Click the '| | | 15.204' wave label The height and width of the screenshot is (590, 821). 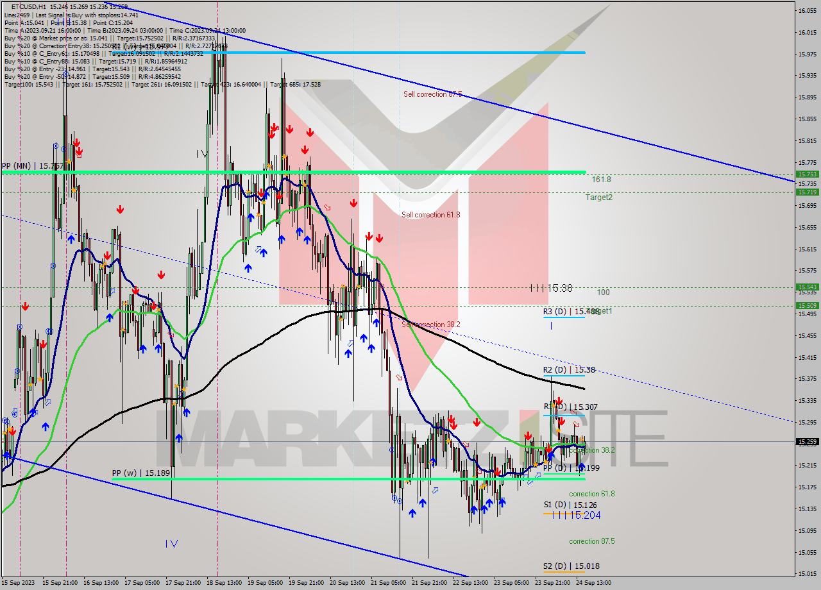click(577, 515)
